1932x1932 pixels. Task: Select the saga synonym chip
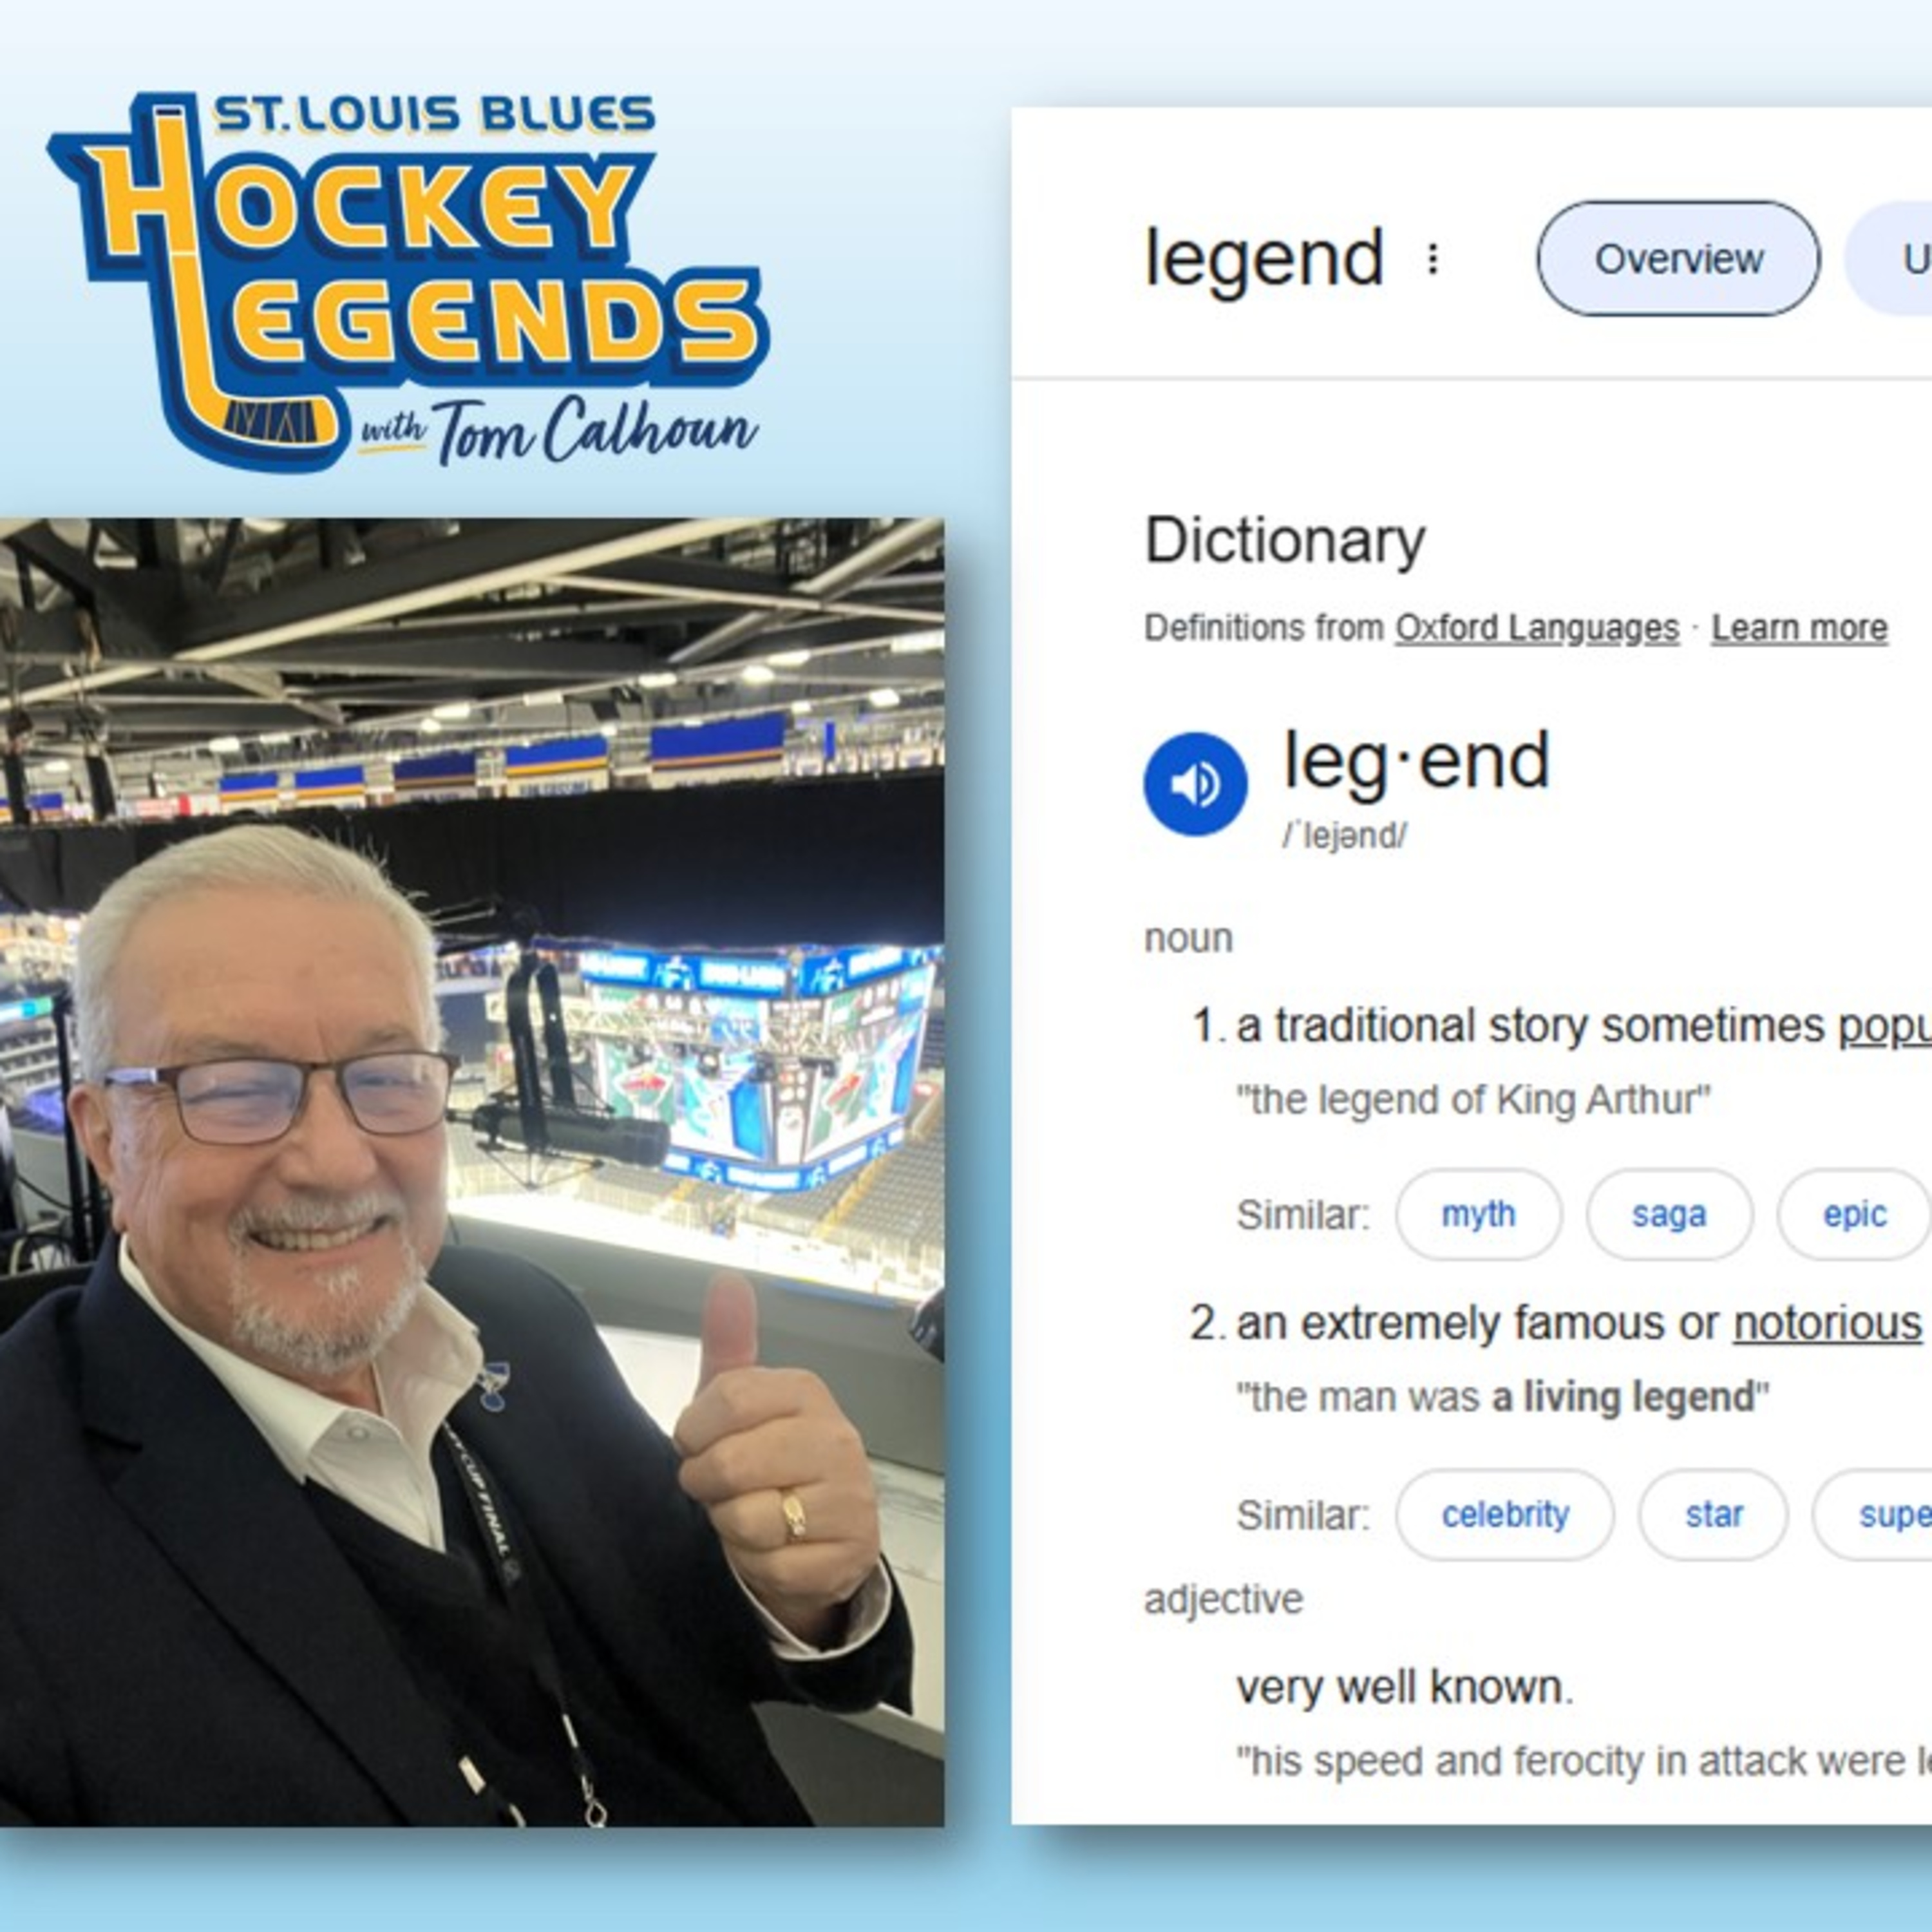(1668, 1214)
